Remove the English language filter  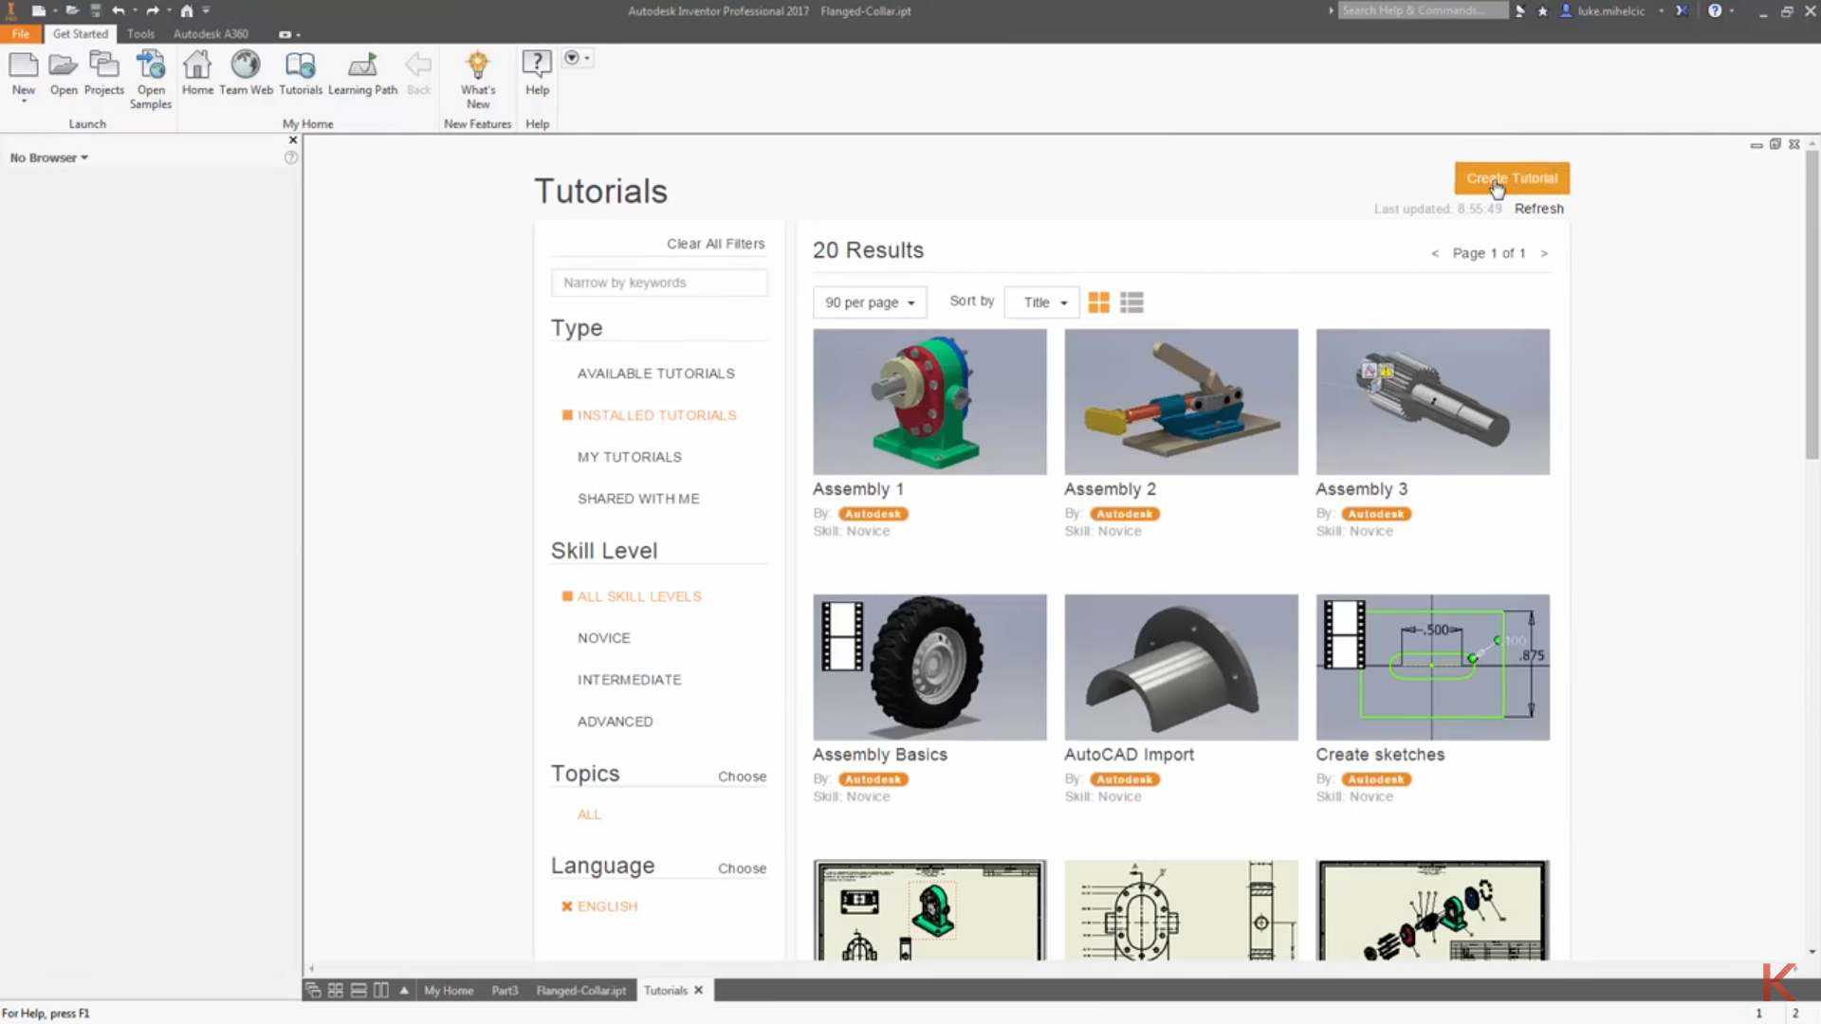pyautogui.click(x=566, y=906)
